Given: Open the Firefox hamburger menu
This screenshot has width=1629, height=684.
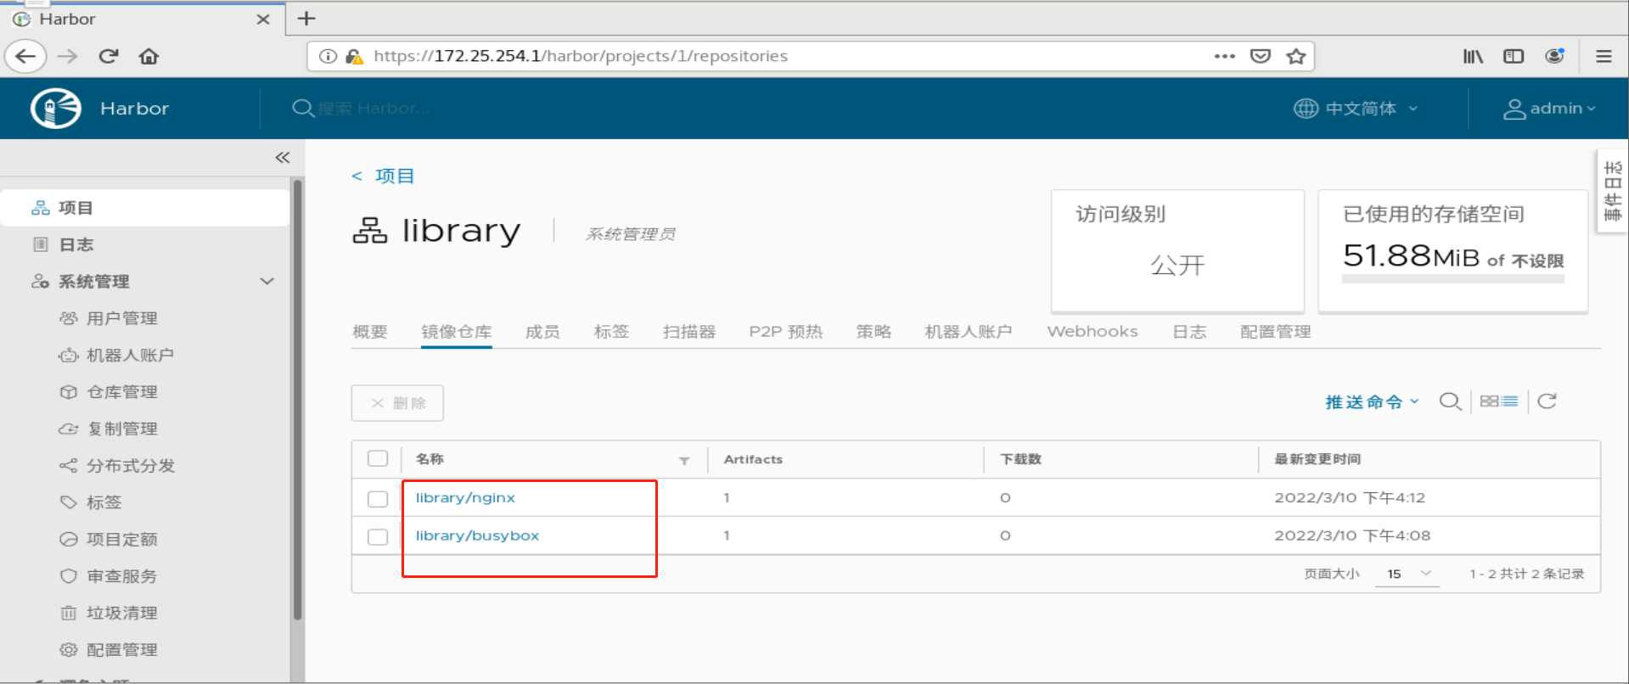Looking at the screenshot, I should (1604, 56).
